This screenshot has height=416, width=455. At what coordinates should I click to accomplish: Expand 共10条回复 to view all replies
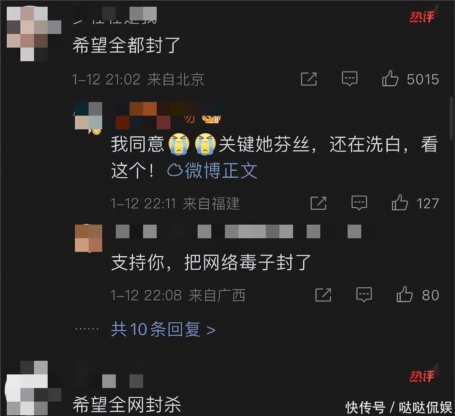[x=163, y=329]
